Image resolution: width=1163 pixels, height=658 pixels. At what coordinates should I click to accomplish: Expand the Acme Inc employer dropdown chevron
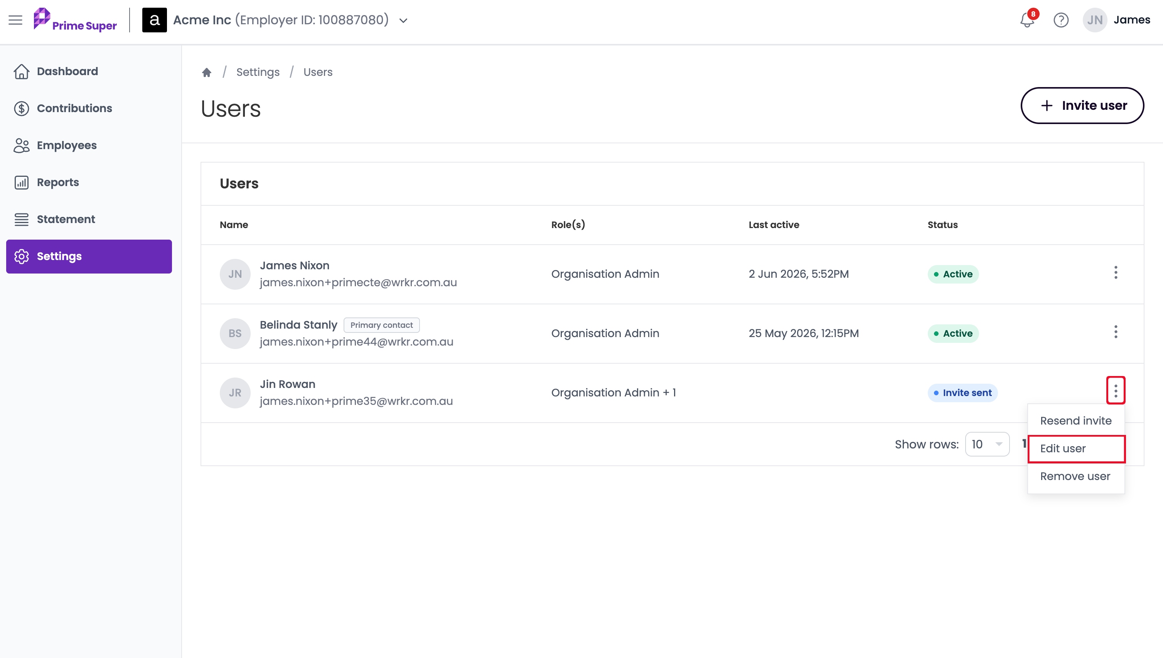(x=403, y=20)
